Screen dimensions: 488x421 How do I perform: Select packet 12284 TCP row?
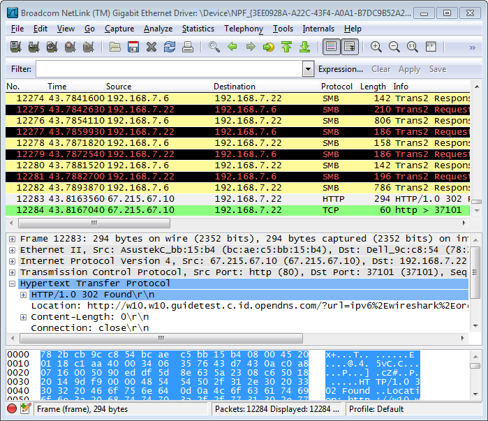pyautogui.click(x=238, y=210)
